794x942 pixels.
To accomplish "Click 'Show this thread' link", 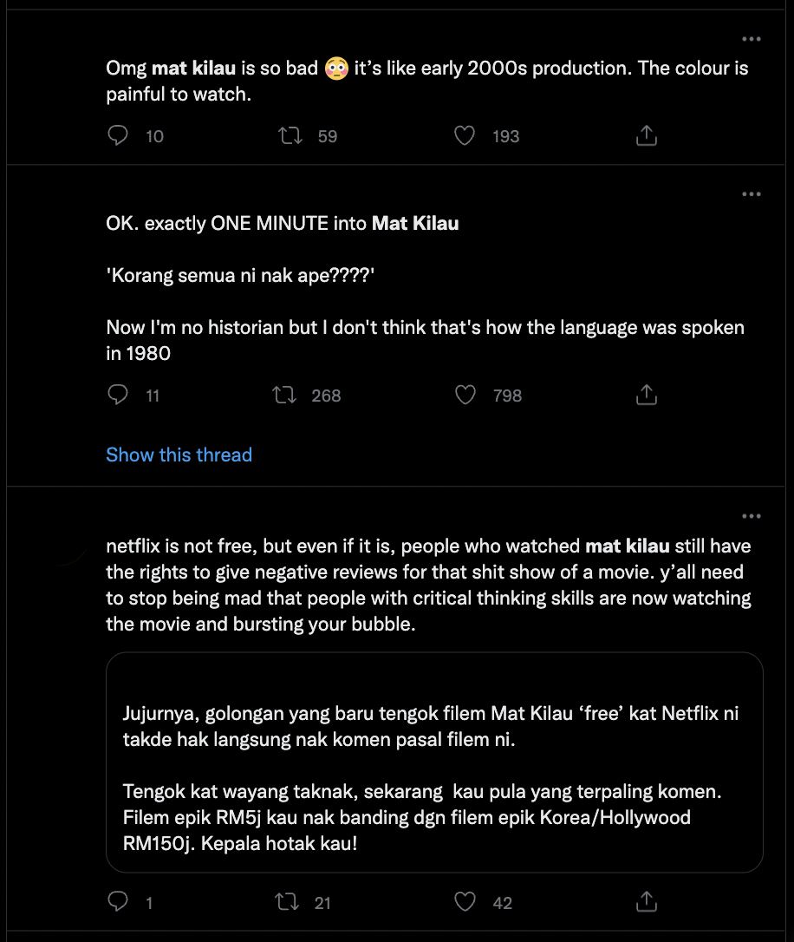I will click(x=179, y=455).
